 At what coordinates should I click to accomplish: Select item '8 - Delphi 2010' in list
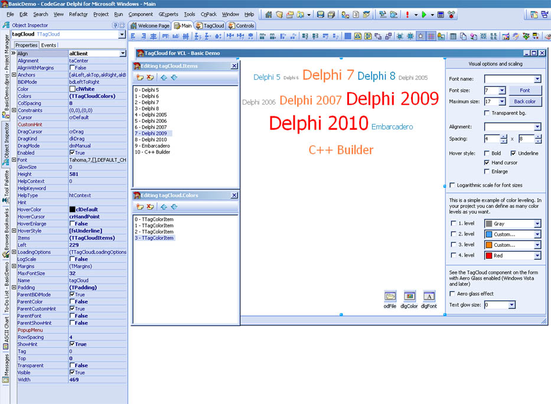point(151,140)
